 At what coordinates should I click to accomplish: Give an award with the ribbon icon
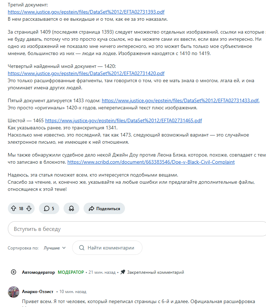(71, 208)
